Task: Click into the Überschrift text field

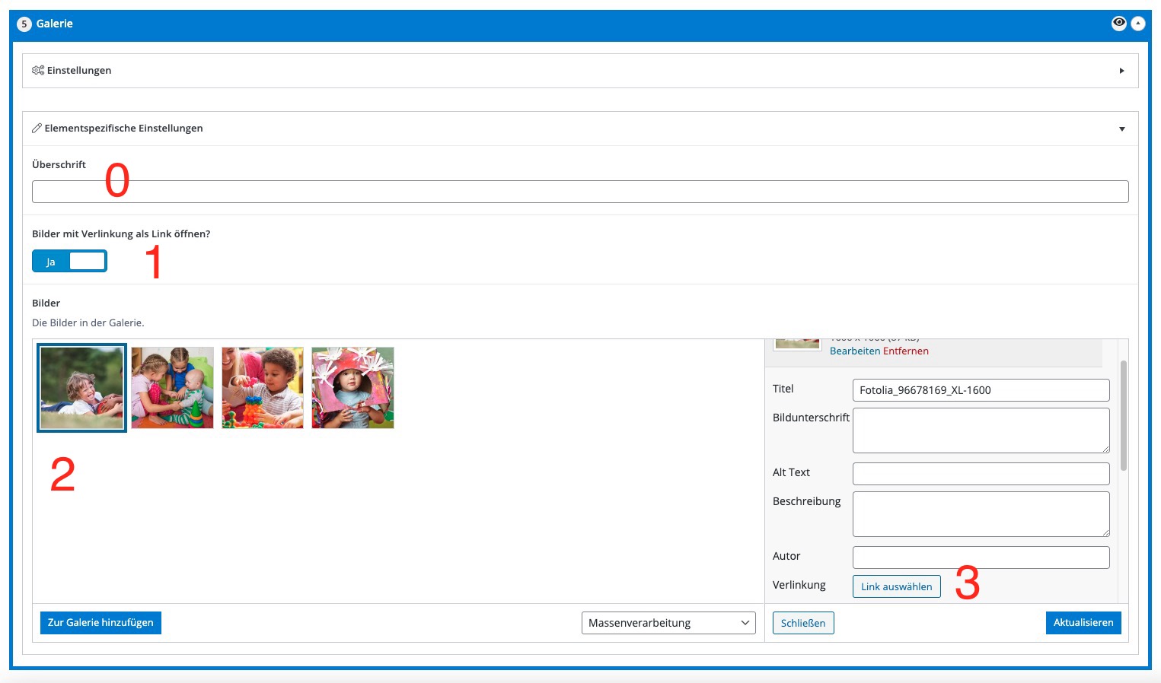Action: coord(579,192)
